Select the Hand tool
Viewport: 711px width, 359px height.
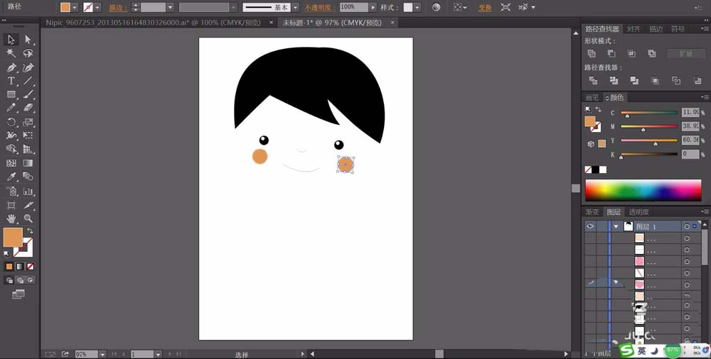pos(11,219)
